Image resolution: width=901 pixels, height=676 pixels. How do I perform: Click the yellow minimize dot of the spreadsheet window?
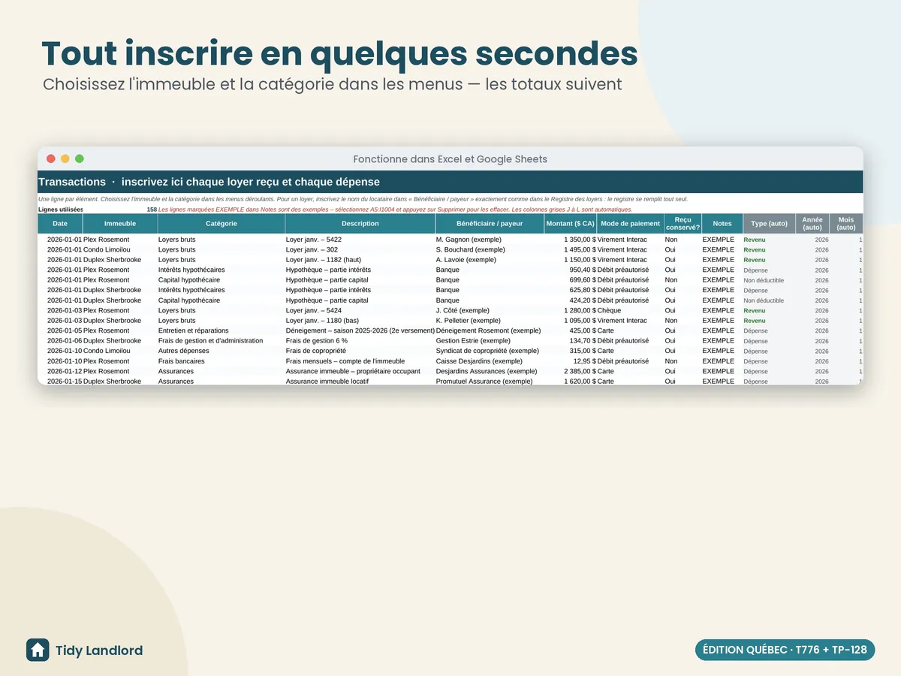(65, 158)
